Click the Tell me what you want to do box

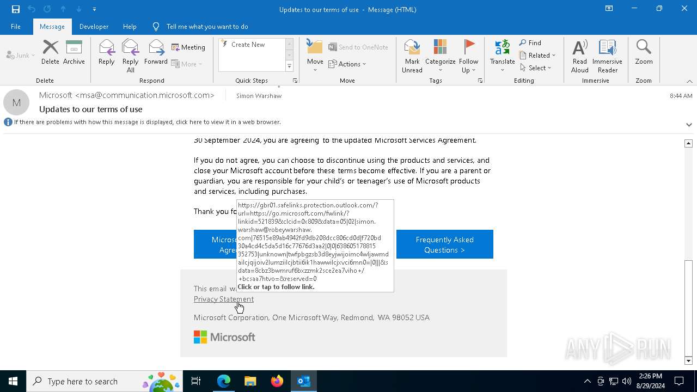pyautogui.click(x=207, y=26)
